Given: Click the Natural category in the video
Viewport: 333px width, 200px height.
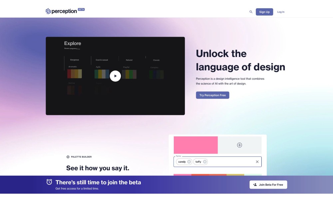Looking at the screenshot, I should [129, 60].
